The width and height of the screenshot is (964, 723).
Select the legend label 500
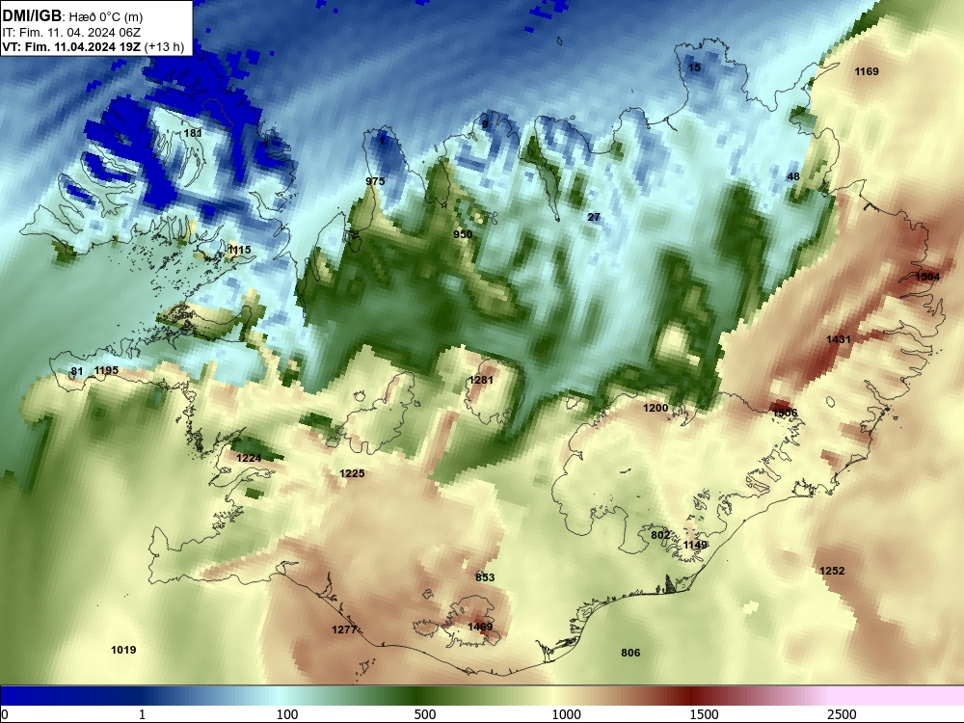425,714
